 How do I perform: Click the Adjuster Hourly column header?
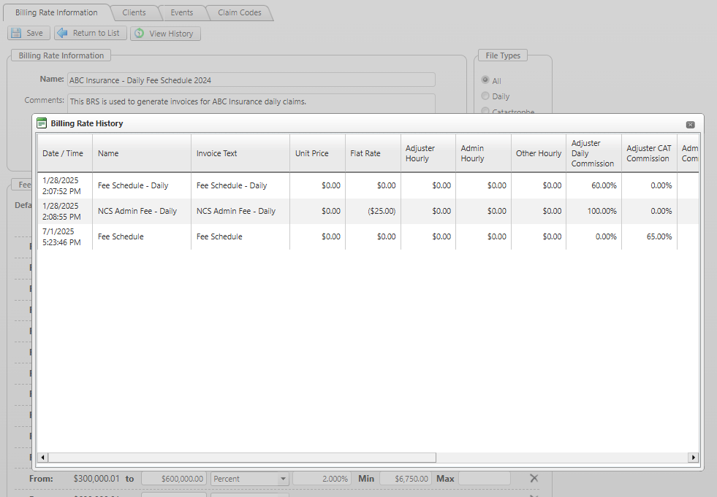click(428, 153)
